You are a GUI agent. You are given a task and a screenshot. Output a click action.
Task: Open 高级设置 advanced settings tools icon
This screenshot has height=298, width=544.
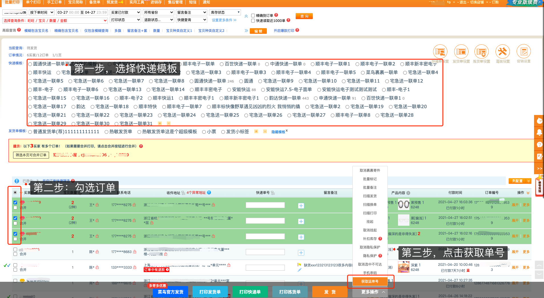[x=503, y=52]
